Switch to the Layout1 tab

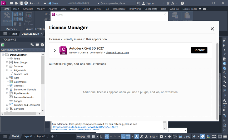(x=28, y=136)
